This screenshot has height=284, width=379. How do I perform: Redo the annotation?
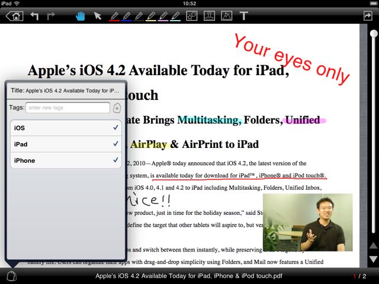[51, 16]
